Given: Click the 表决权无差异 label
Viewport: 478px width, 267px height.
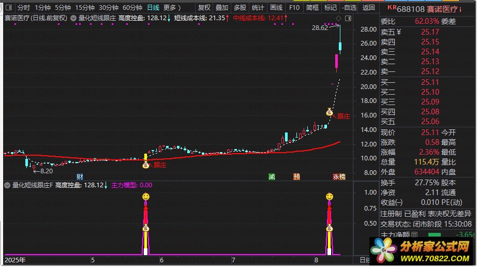Looking at the screenshot, I should tap(450, 214).
